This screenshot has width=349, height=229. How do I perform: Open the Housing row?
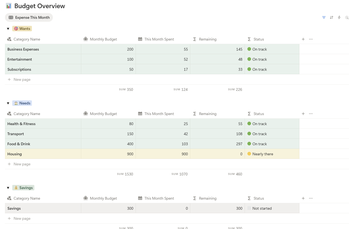click(152, 154)
